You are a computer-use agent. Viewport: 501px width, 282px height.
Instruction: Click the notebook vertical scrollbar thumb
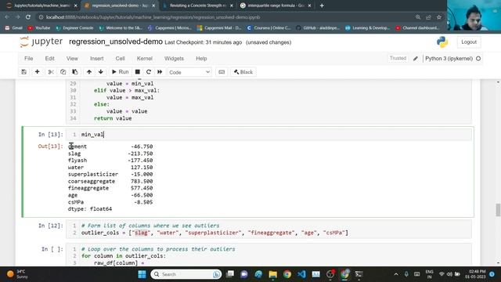(x=498, y=210)
